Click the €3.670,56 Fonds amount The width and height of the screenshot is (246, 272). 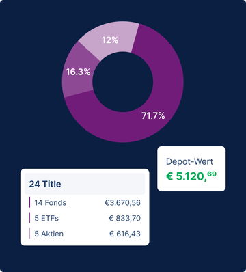coord(122,202)
